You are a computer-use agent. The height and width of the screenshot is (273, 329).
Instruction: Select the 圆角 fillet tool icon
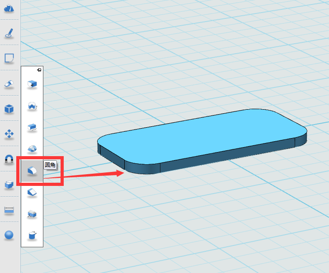(x=32, y=171)
